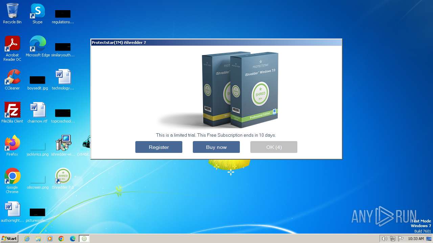Open the Recycle Bin desktop icon
Screen dimensions: 433x243
point(12,13)
